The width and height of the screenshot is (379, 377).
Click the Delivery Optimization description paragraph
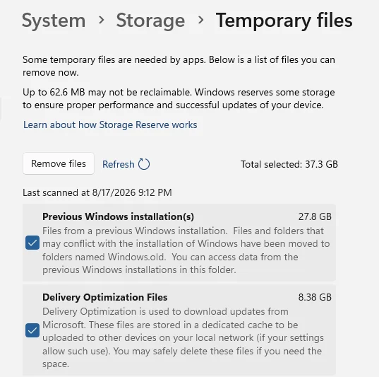183,338
